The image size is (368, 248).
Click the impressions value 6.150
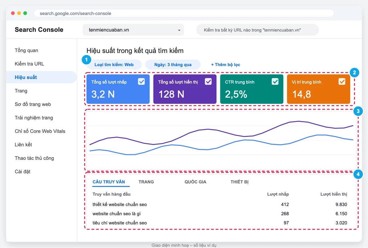click(x=341, y=214)
